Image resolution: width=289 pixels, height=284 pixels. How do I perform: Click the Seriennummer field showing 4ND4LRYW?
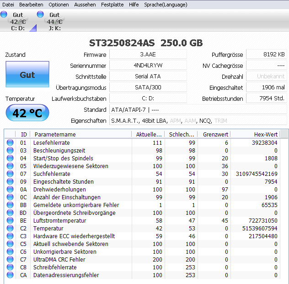click(x=148, y=66)
